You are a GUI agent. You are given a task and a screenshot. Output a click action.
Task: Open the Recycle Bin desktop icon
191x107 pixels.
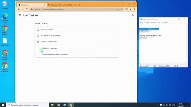click(5, 5)
